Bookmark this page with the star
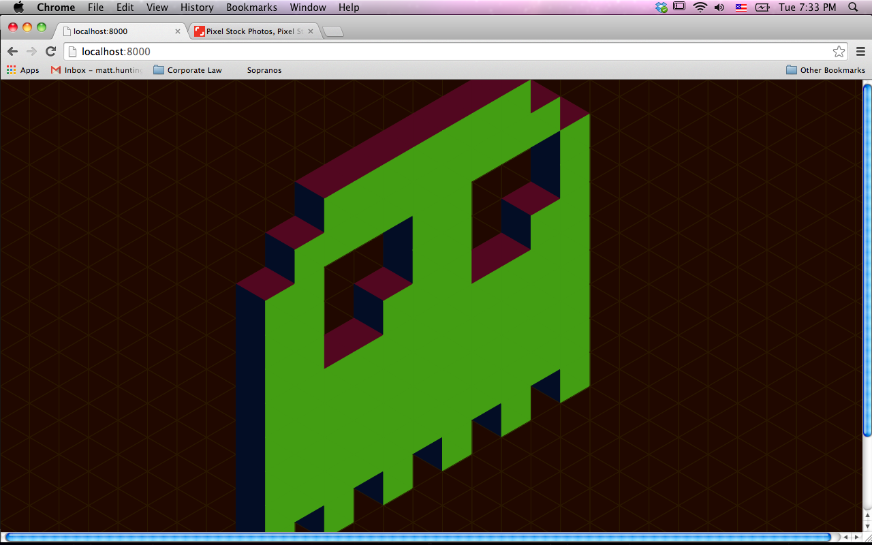872x545 pixels. (839, 52)
